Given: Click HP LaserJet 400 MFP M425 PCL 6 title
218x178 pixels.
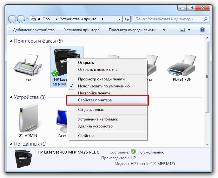Looking at the screenshot, I should coord(69,152).
